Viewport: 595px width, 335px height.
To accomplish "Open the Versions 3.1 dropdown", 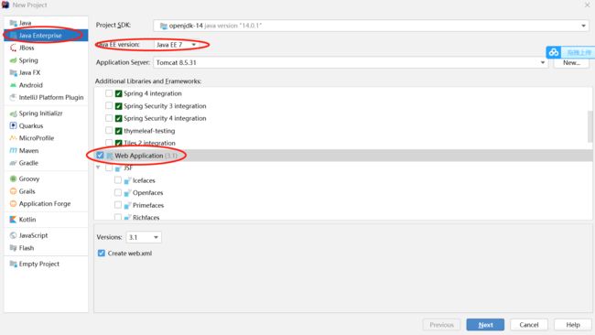I will pos(144,237).
